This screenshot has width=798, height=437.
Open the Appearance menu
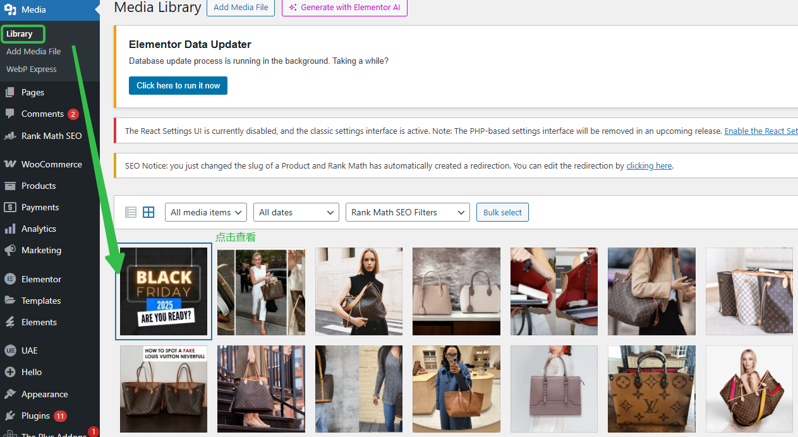tap(44, 394)
